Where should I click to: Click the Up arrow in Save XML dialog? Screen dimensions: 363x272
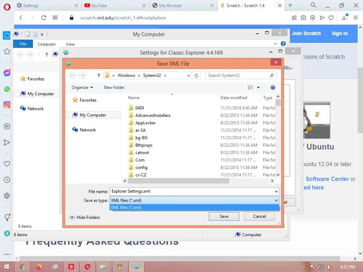(99, 75)
